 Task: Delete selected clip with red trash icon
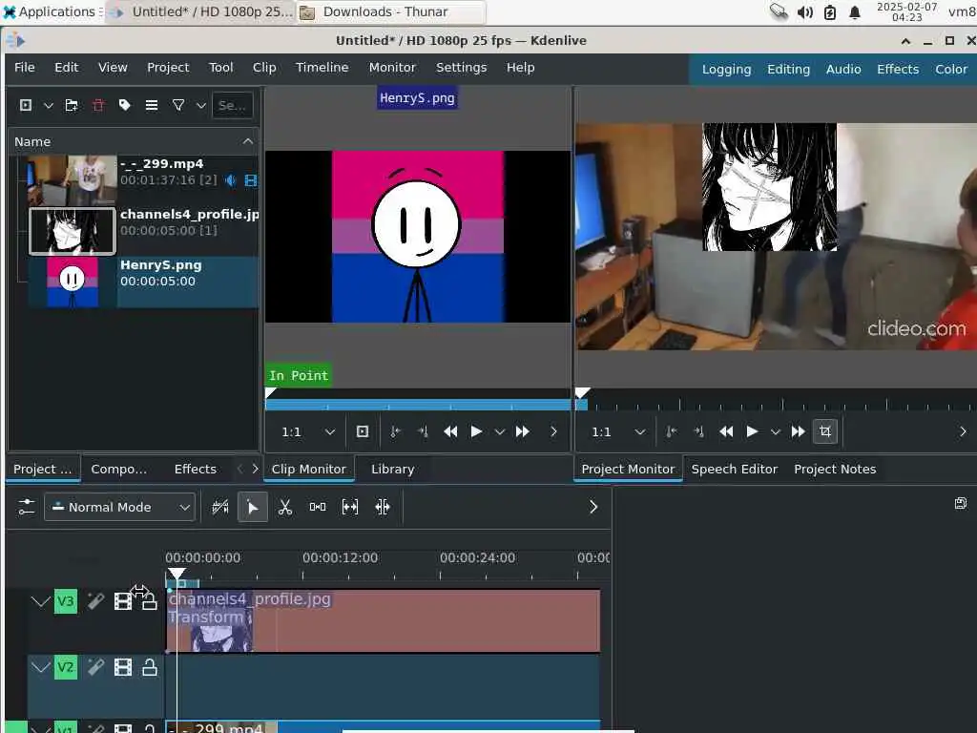(x=98, y=105)
